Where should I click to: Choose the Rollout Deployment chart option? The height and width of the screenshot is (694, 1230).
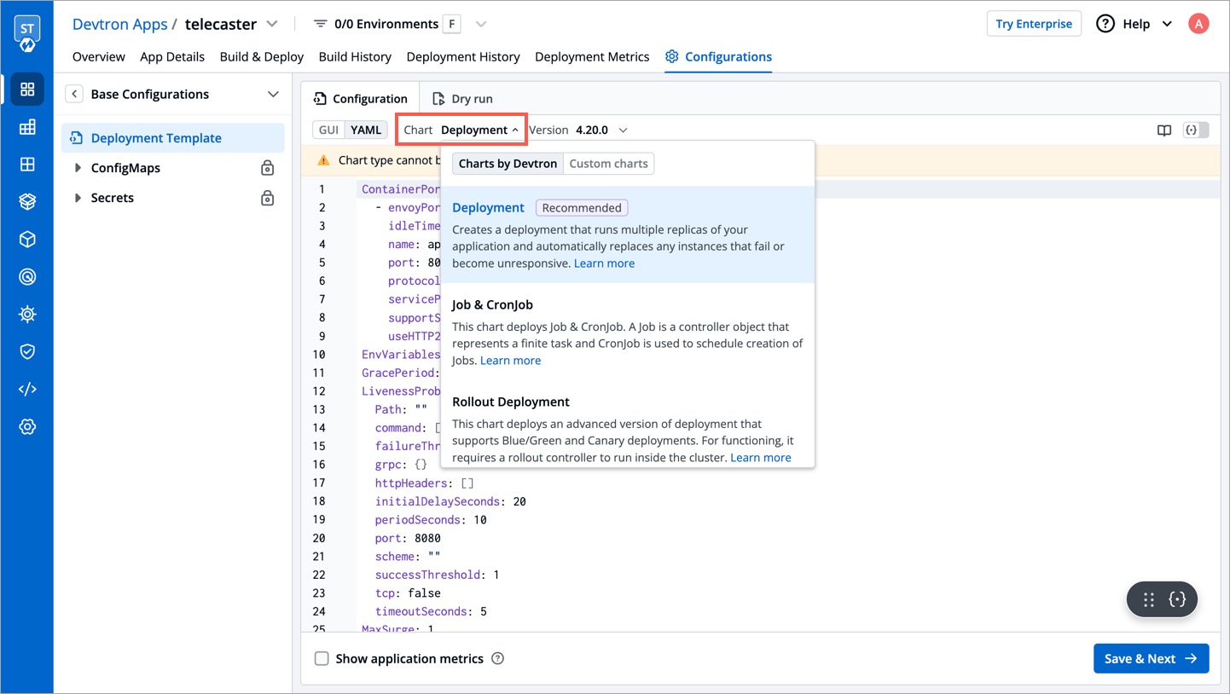pos(510,402)
